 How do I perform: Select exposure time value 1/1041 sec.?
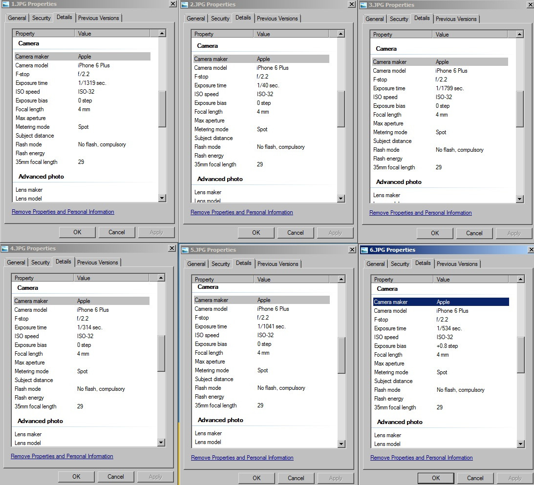[x=272, y=326]
